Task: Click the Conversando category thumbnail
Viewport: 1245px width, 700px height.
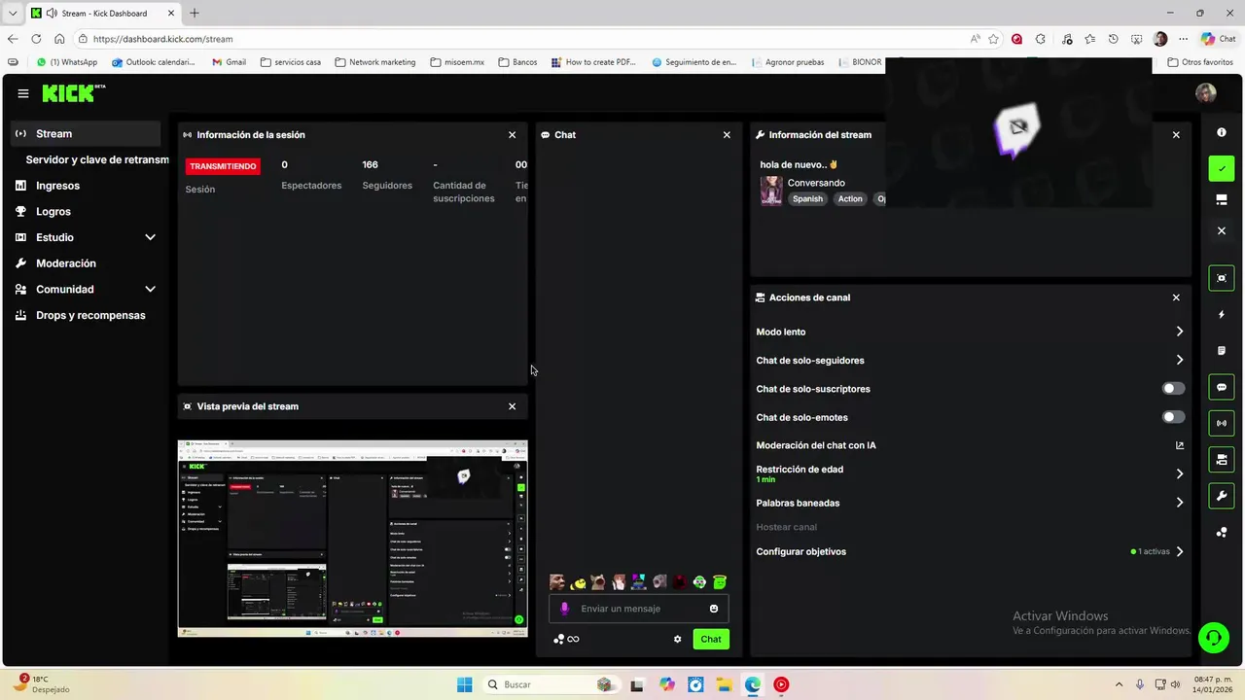Action: click(771, 191)
